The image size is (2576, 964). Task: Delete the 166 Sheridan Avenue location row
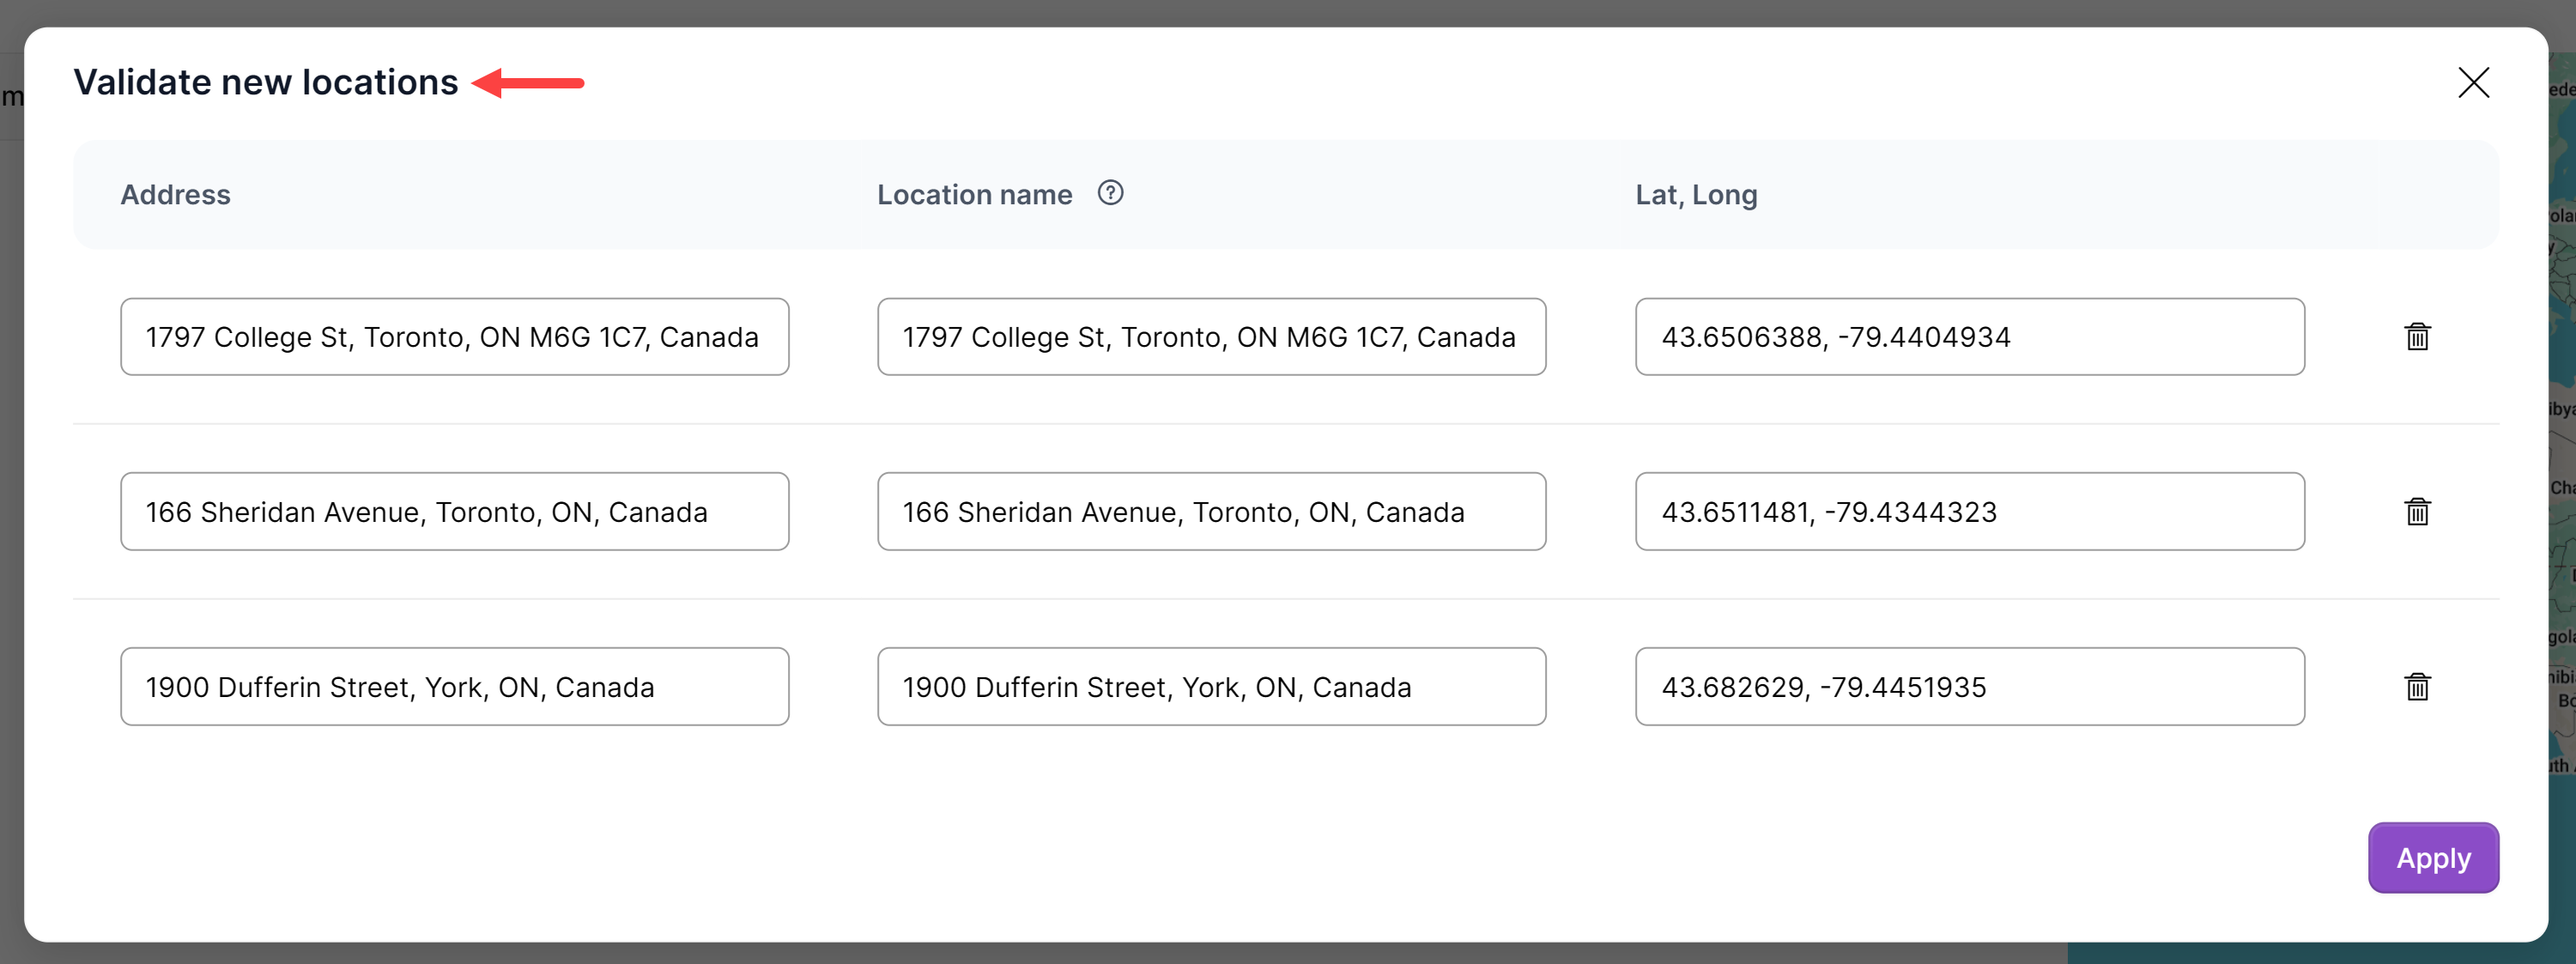pos(2416,512)
